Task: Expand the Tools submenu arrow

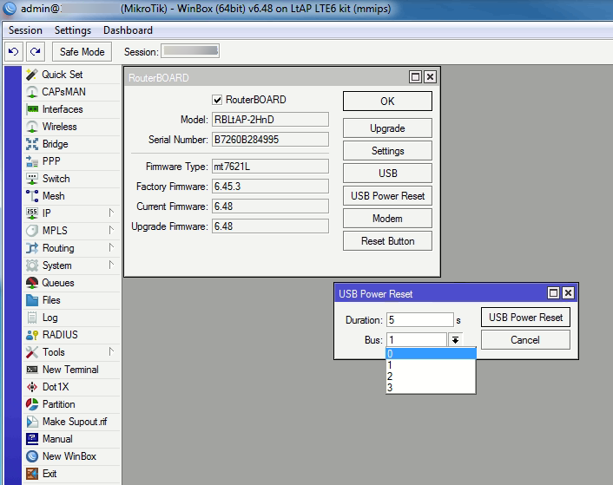Action: 111,351
